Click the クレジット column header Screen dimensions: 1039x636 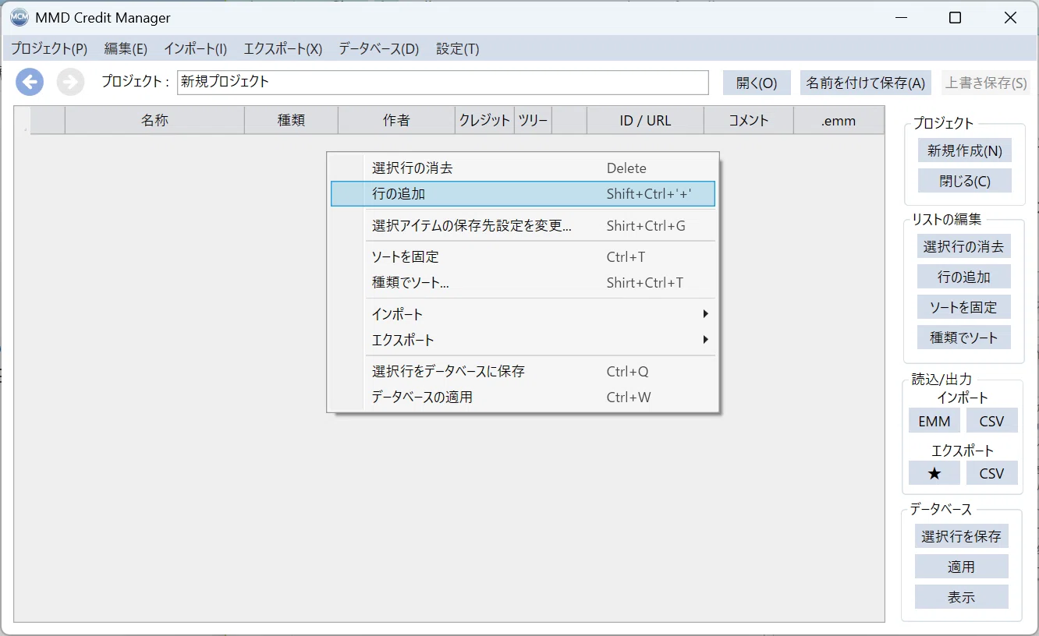pyautogui.click(x=484, y=120)
